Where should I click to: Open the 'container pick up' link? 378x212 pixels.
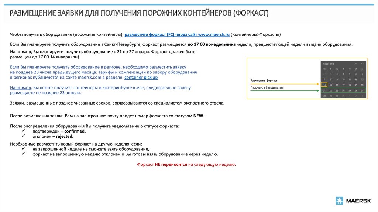point(141,78)
